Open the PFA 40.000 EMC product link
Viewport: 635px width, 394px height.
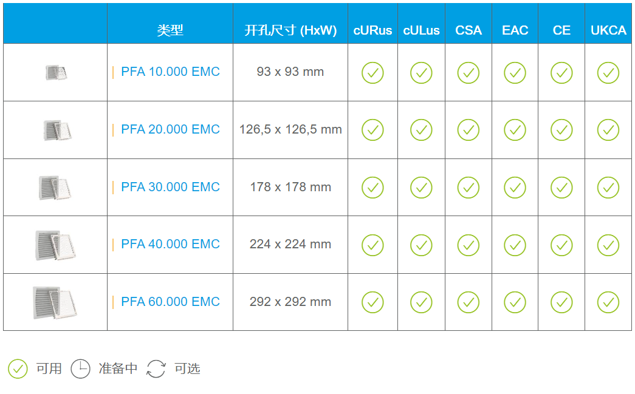pos(170,244)
